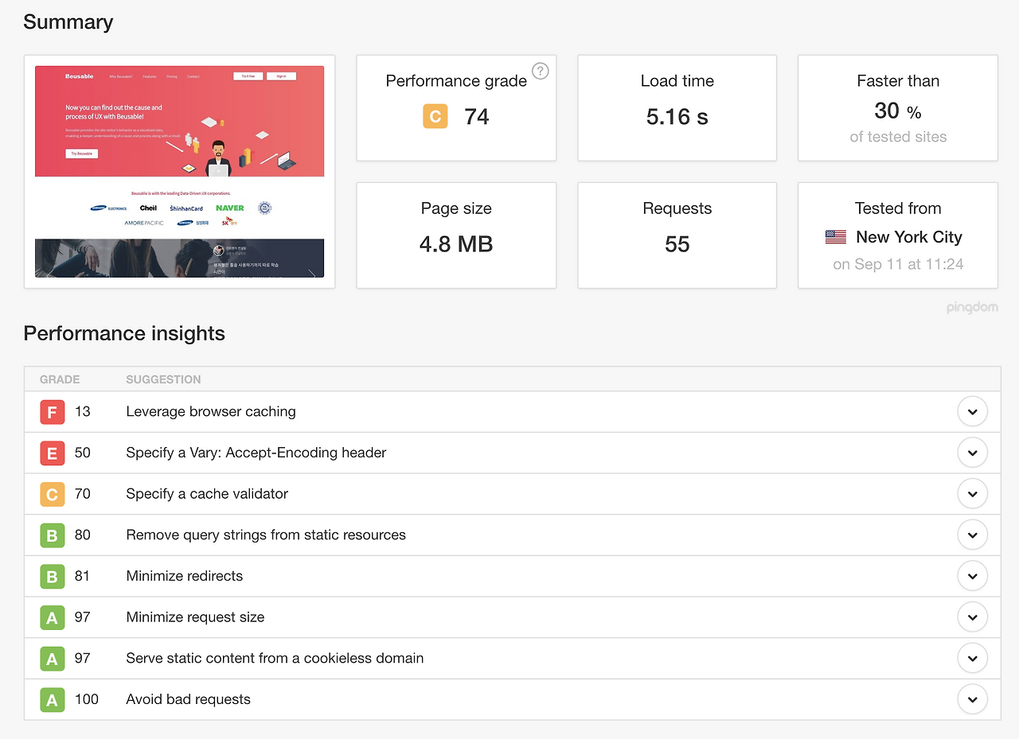Click the US flag icon beside New York City
This screenshot has height=739, width=1019.
tap(836, 237)
